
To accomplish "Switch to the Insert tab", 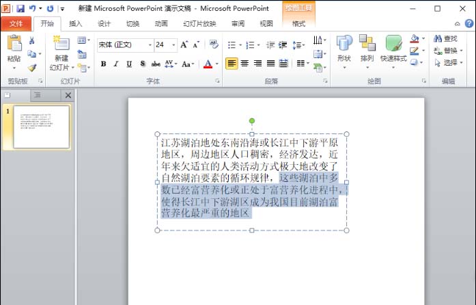I will coord(76,24).
